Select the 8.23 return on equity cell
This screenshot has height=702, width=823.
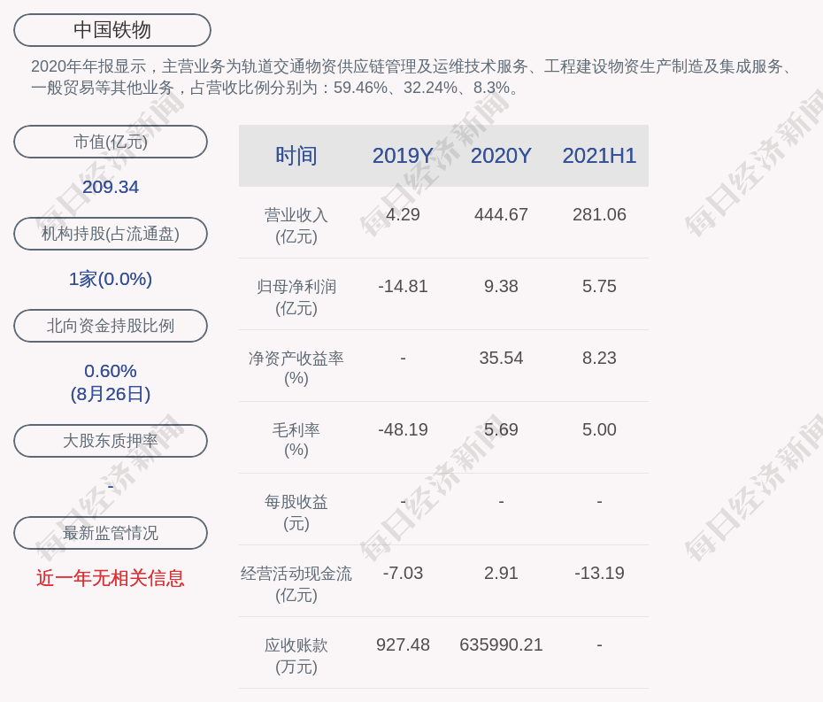coord(599,359)
